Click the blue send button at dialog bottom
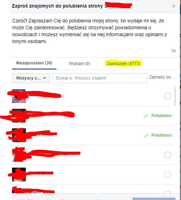This screenshot has width=181, height=200. 154,199
